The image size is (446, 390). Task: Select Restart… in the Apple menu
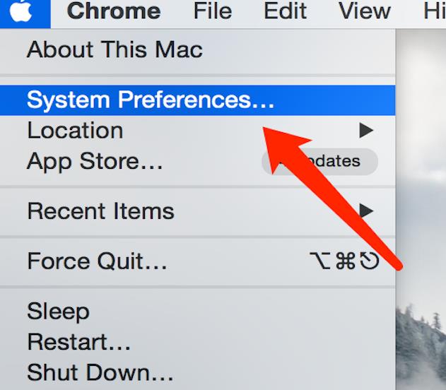(79, 342)
